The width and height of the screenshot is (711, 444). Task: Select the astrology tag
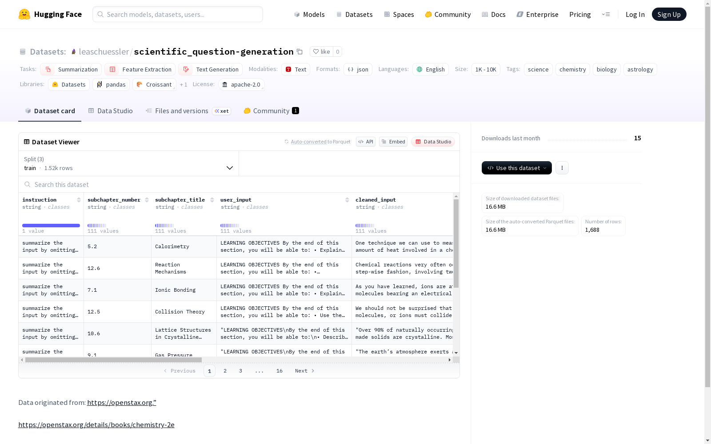pos(640,69)
